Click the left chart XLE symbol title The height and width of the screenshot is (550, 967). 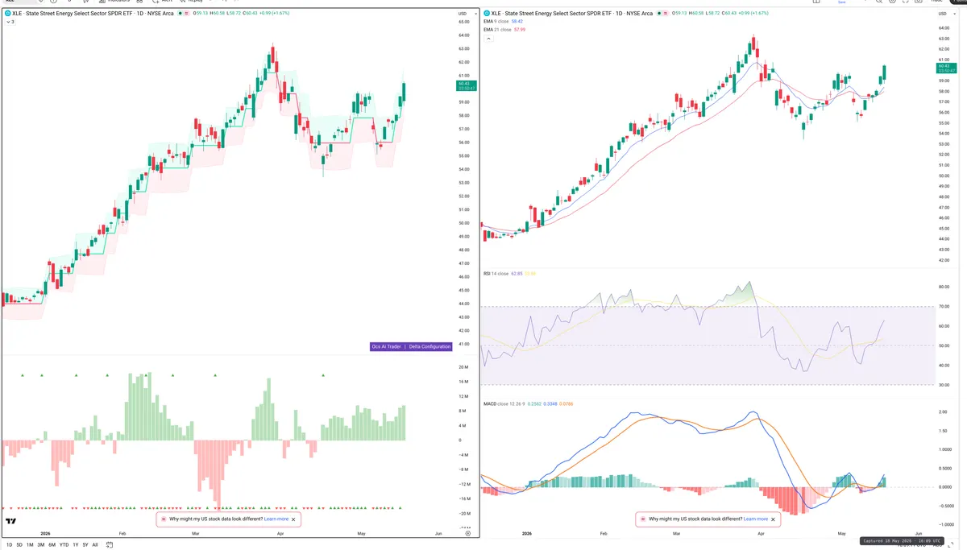coord(91,14)
